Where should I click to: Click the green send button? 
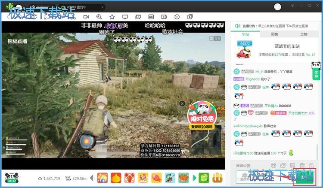coord(304,177)
